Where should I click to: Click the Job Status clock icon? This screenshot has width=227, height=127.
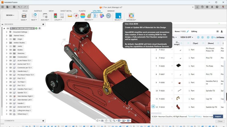point(207,7)
